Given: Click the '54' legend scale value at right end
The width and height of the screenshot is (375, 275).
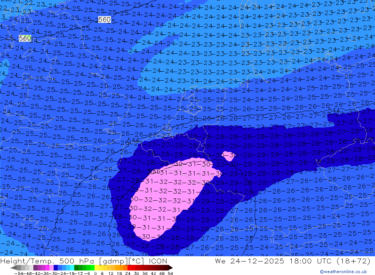Looking at the screenshot, I should (x=170, y=273).
